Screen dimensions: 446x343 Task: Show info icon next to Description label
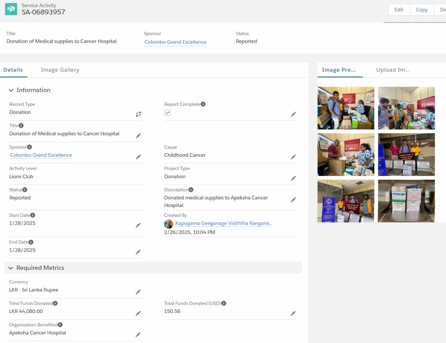[191, 189]
